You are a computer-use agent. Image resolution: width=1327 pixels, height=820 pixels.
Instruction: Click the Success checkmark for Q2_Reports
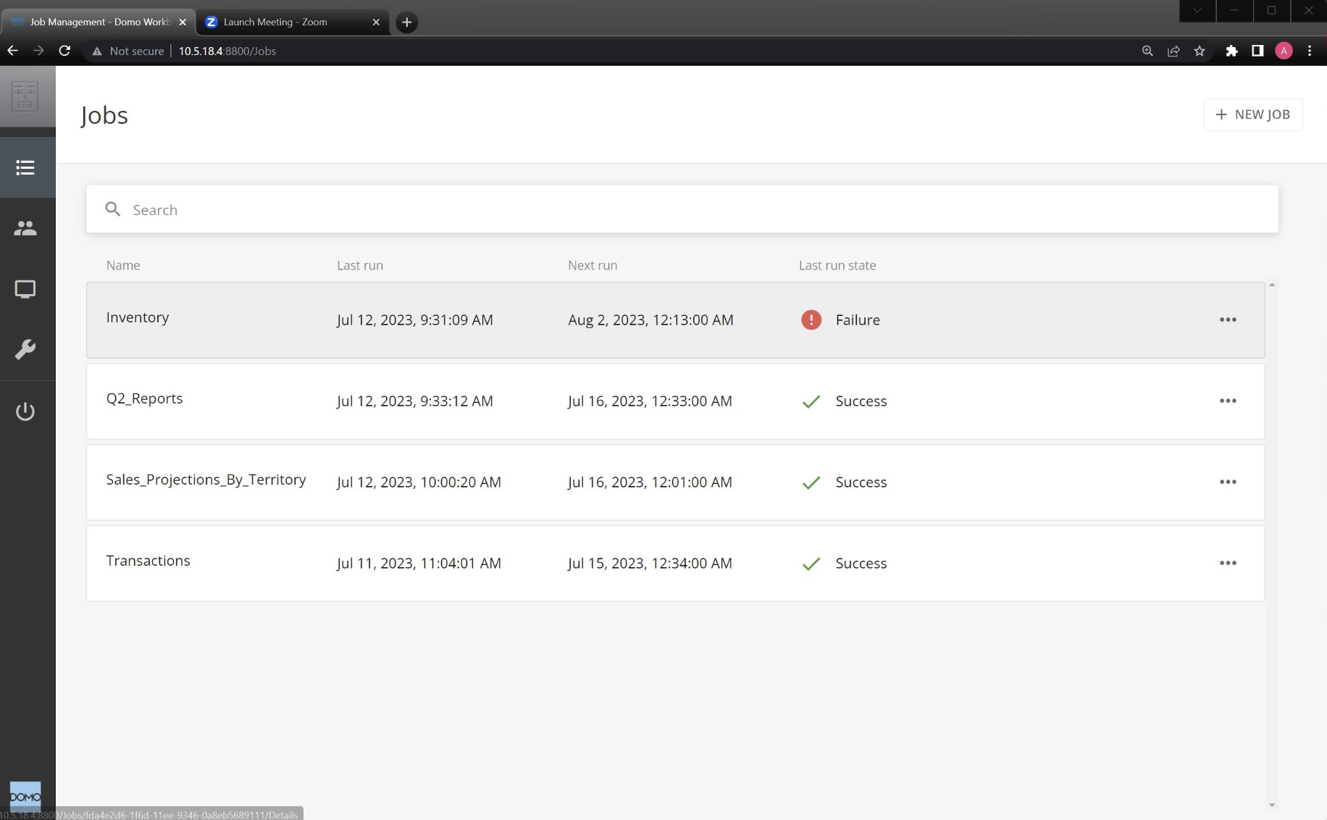point(811,401)
